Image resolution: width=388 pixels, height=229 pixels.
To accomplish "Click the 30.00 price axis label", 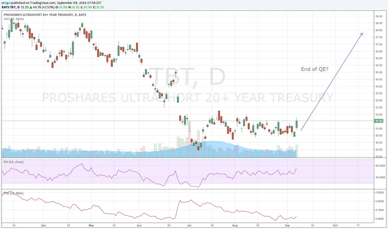I will click(x=379, y=142).
